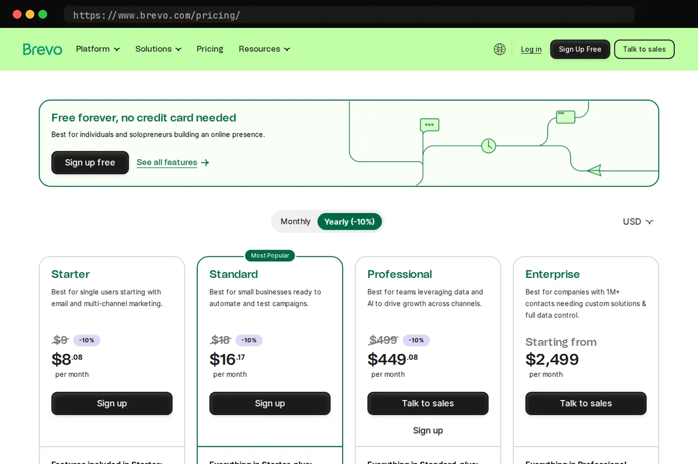
Task: Click the Free forever, no credit card heading
Action: (144, 118)
